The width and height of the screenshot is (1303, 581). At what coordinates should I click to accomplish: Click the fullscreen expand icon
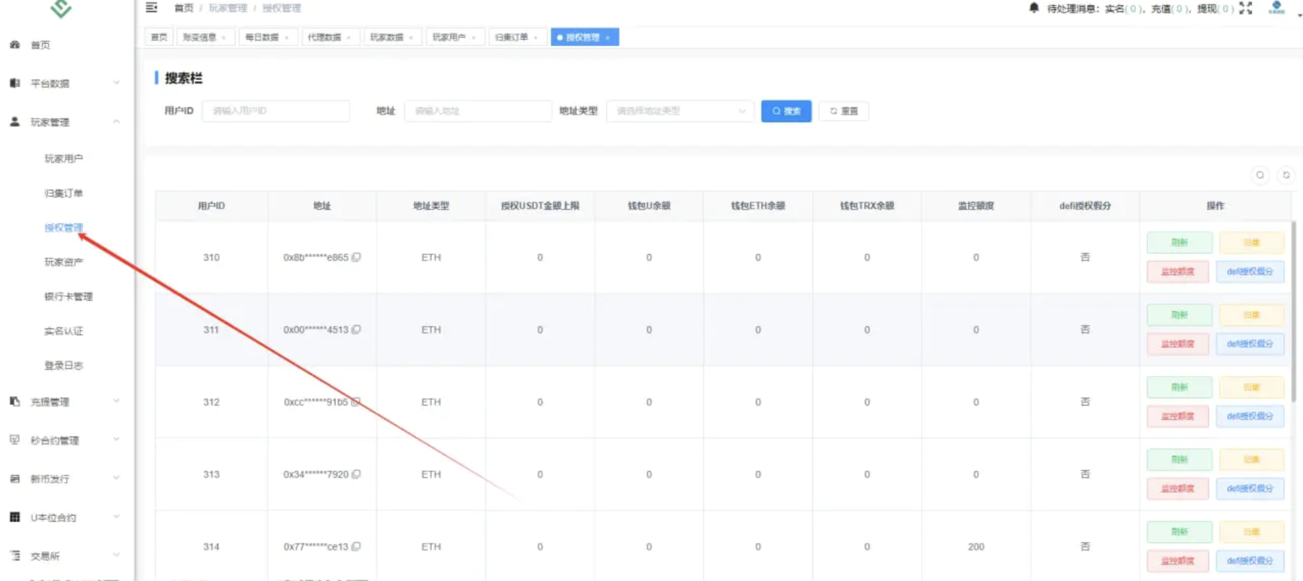coord(1246,8)
